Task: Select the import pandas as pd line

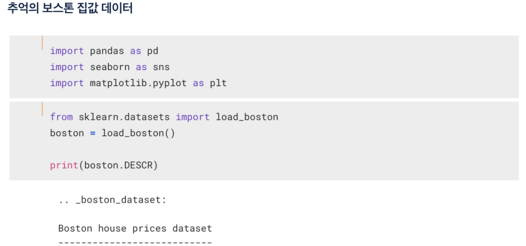Action: tap(104, 51)
